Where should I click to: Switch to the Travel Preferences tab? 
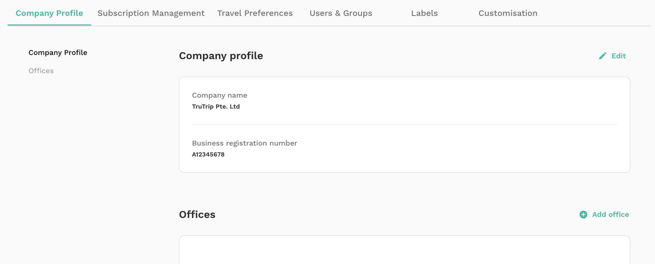tap(255, 13)
